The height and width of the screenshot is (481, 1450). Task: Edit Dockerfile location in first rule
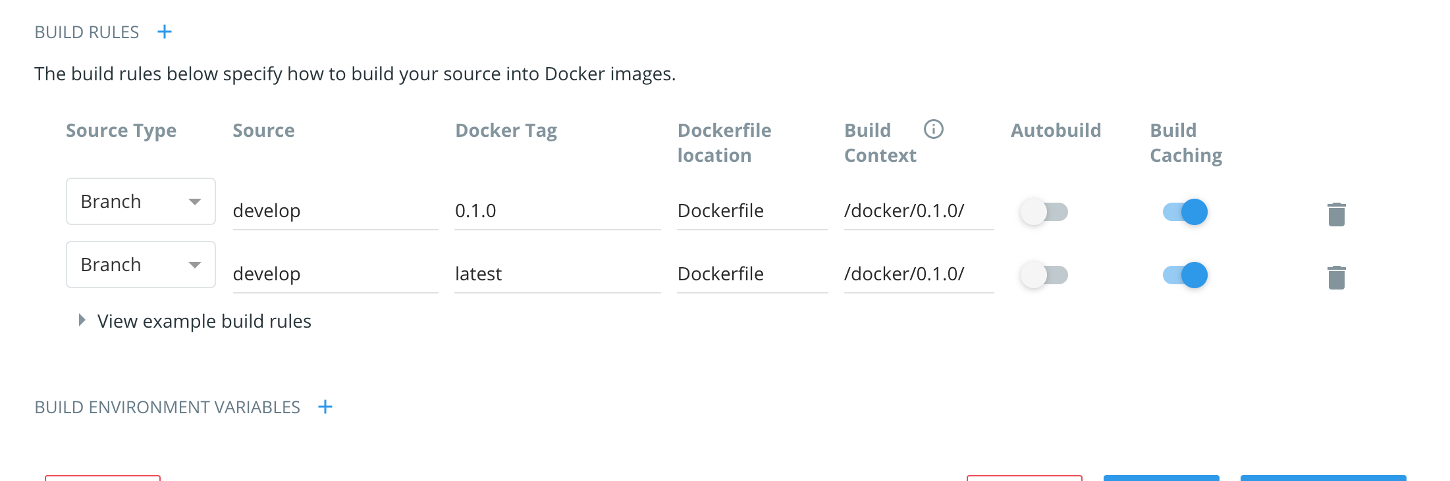click(x=752, y=211)
